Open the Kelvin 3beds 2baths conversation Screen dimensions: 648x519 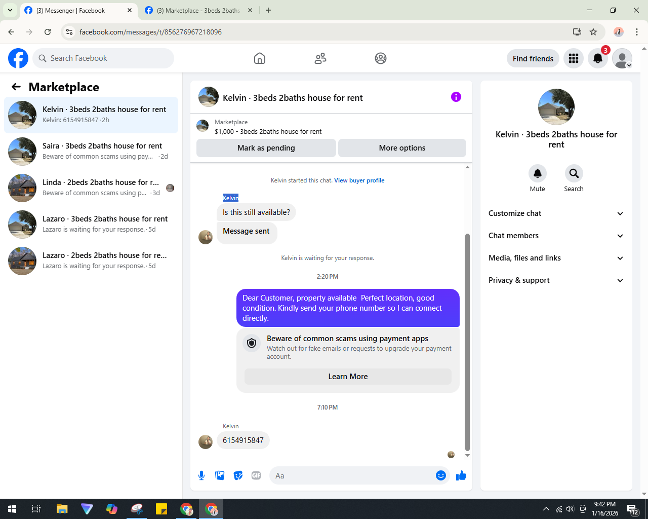pyautogui.click(x=91, y=115)
